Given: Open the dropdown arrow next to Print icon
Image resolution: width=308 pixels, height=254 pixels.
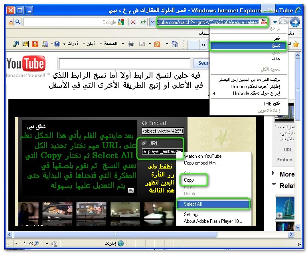Looking at the screenshot, I should (123, 44).
